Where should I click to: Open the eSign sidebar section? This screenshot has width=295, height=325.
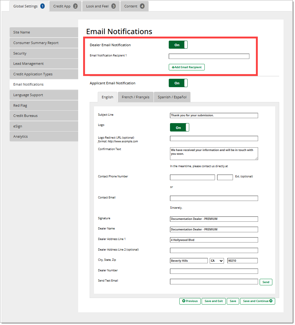pos(44,126)
